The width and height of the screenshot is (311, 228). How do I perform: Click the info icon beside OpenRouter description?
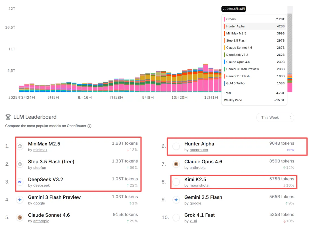coord(90,126)
